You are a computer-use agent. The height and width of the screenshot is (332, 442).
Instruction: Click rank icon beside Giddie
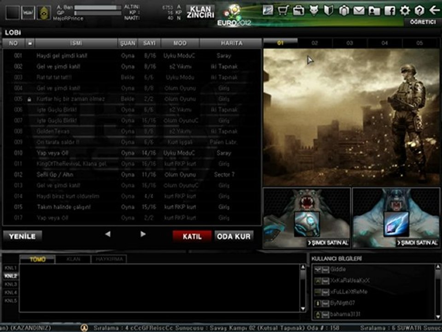click(x=318, y=270)
